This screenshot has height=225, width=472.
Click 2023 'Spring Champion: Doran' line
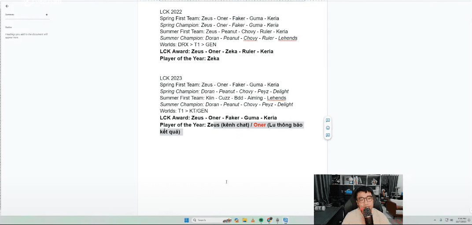[x=224, y=91]
